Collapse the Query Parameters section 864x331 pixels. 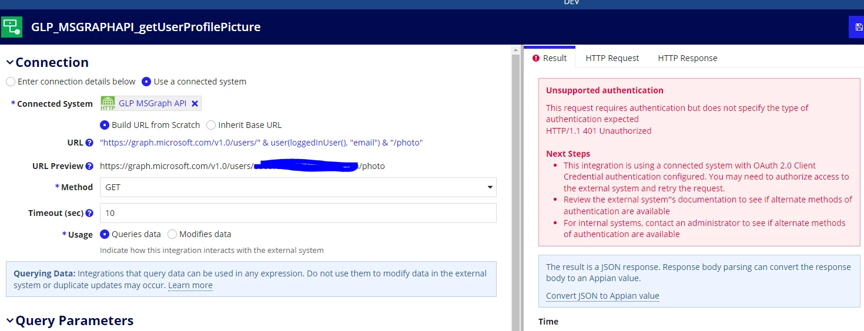10,320
